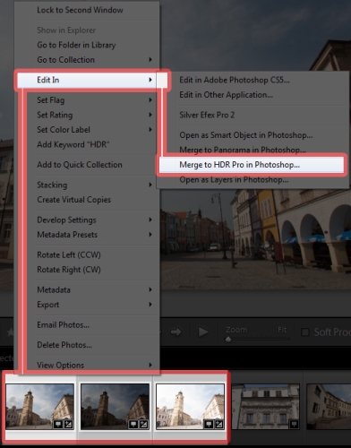The image size is (351, 448).
Task: Select the bright overexposed tower thumbnail
Action: click(190, 407)
